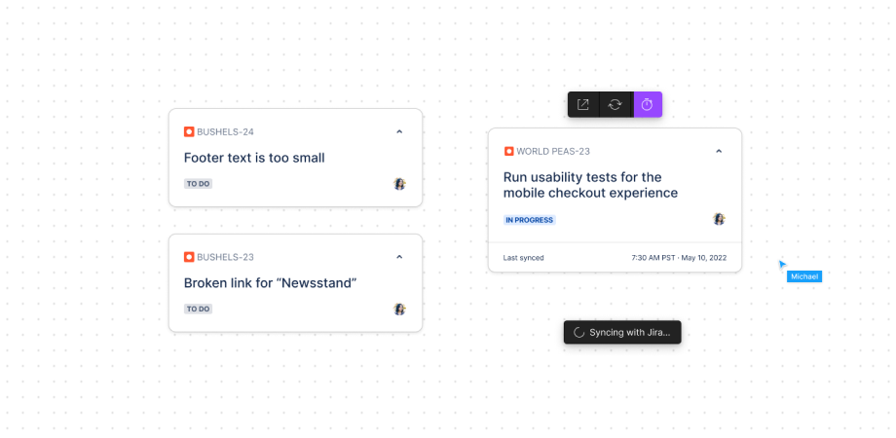Collapse the BUSHELS-23 card chevron
896x438 pixels.
tap(399, 257)
